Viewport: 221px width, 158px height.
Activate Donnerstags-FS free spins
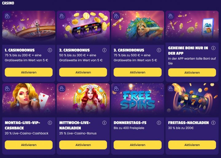tap(138, 145)
